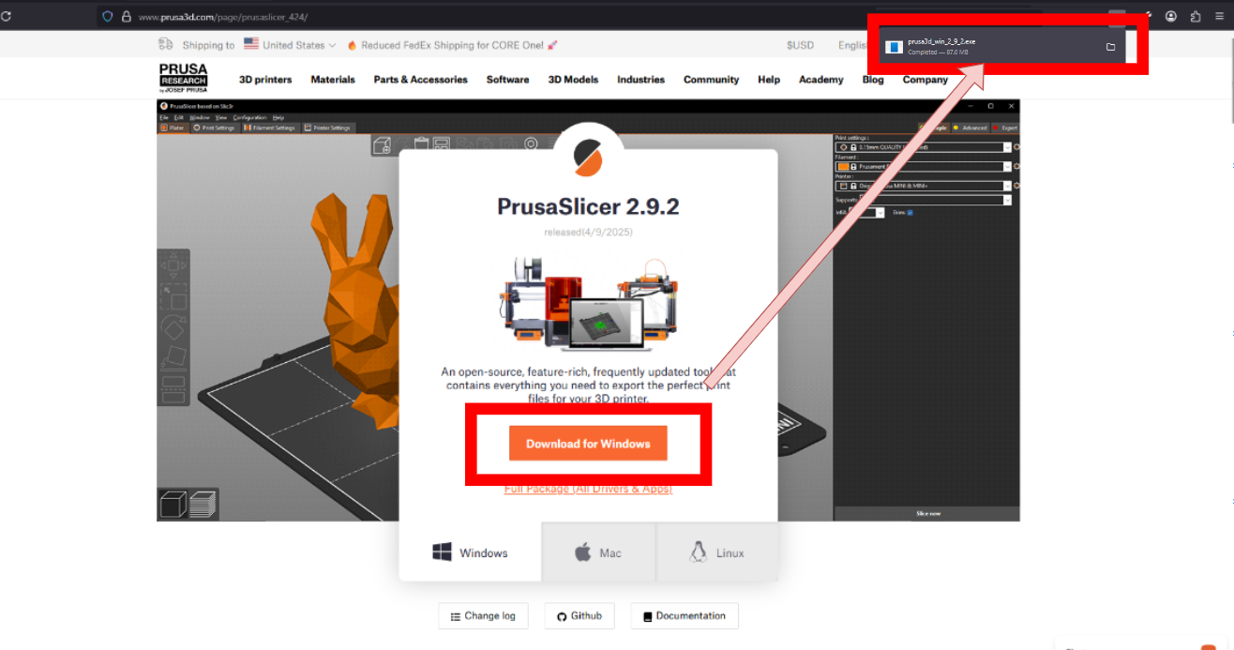This screenshot has height=650, width=1234.
Task: Toggle the Brim checkbox
Action: point(910,213)
